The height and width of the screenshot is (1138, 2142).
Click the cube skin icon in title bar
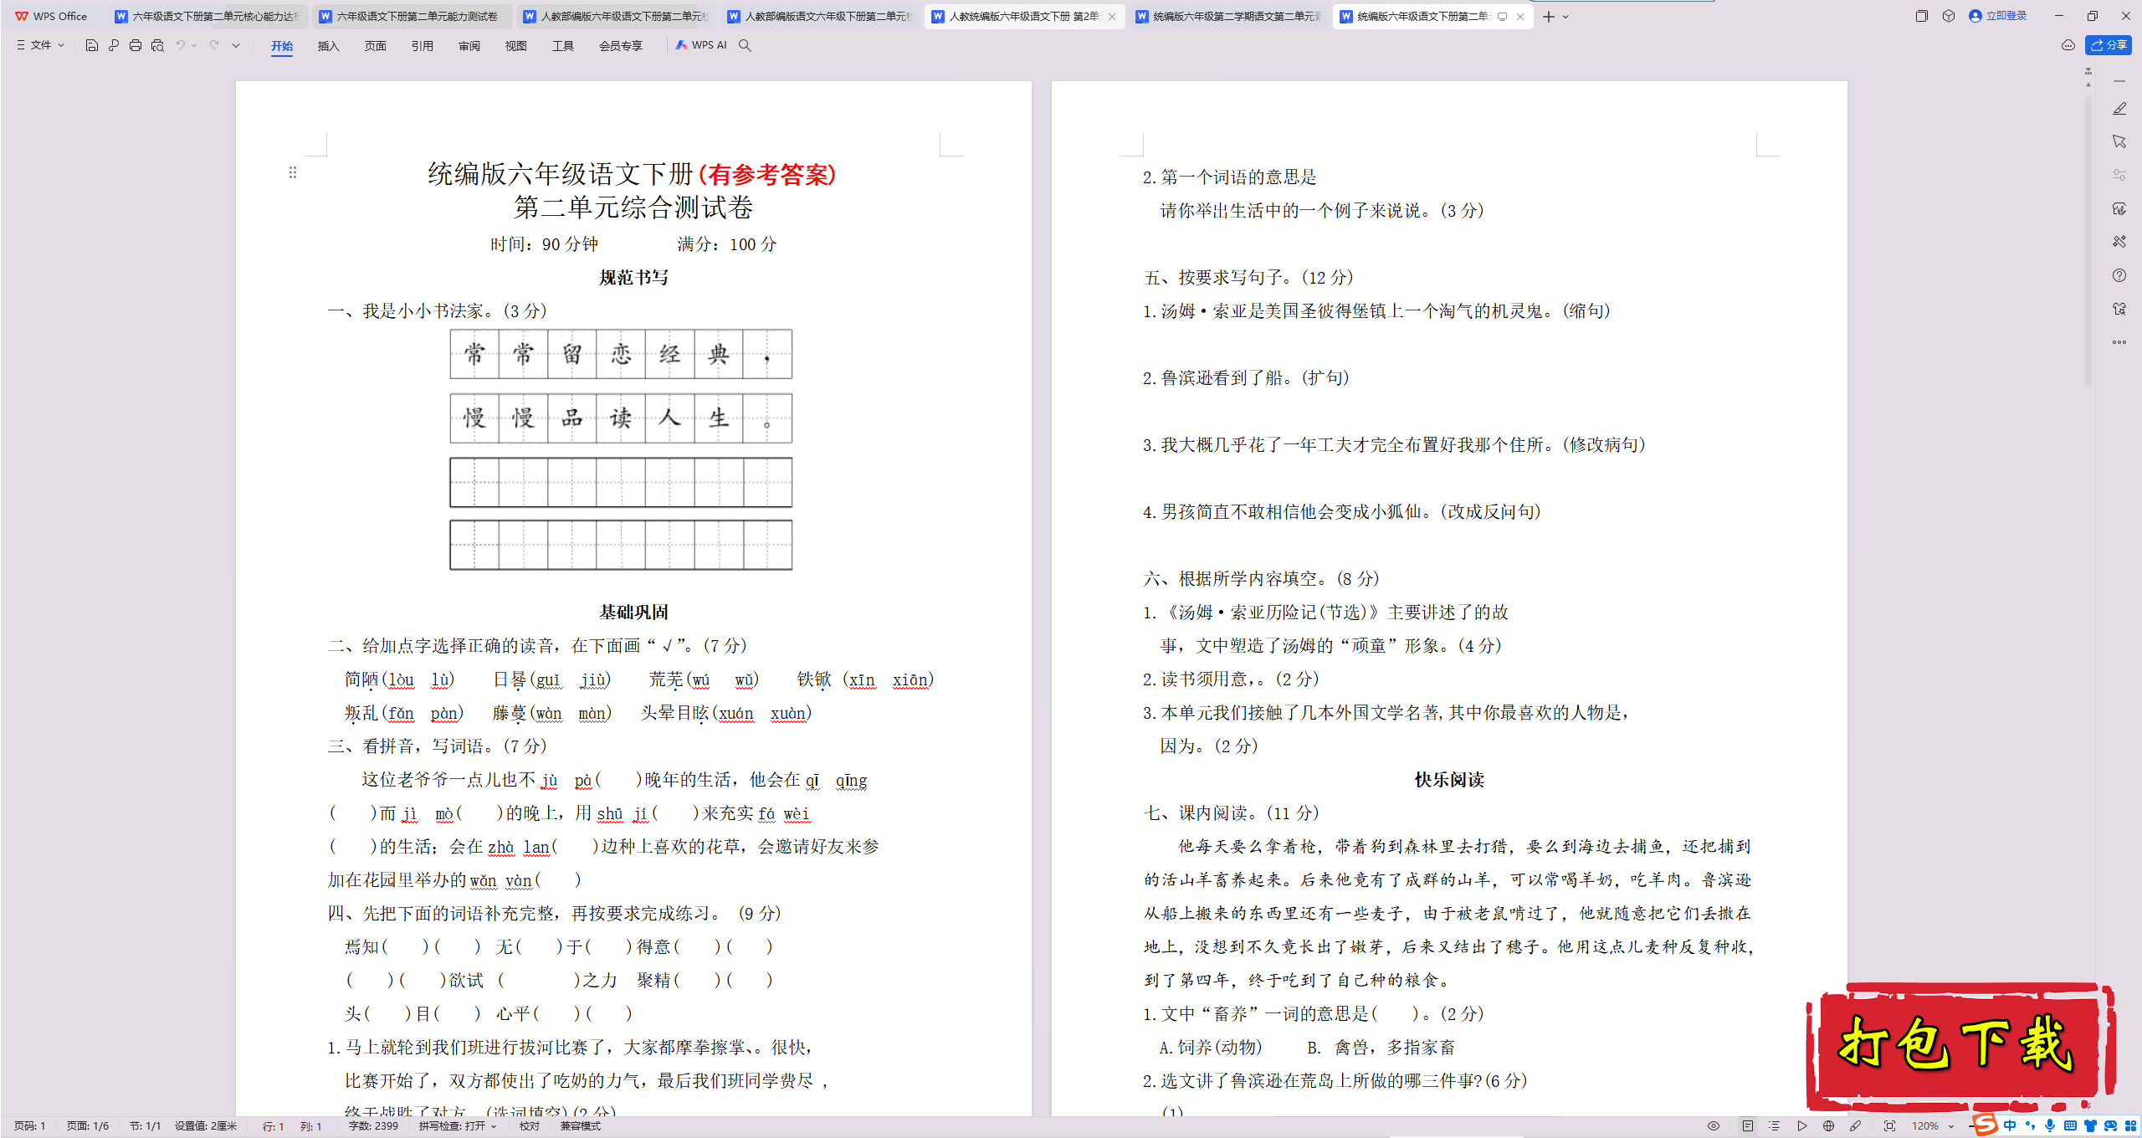[1949, 16]
